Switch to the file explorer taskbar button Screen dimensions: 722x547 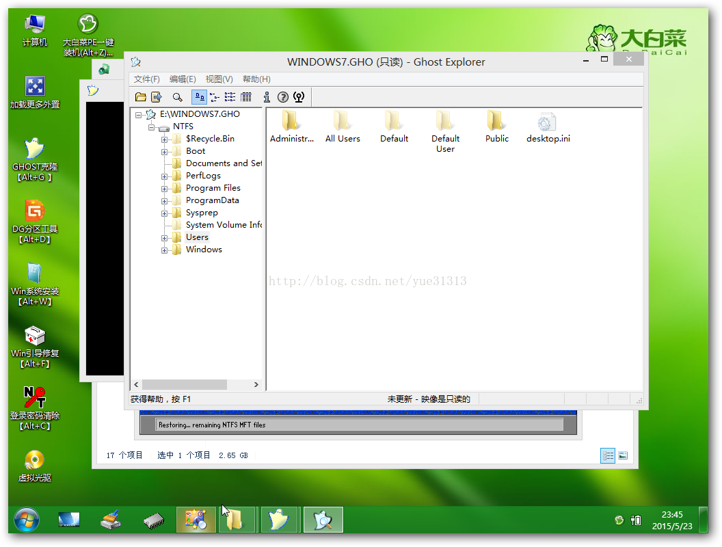238,520
